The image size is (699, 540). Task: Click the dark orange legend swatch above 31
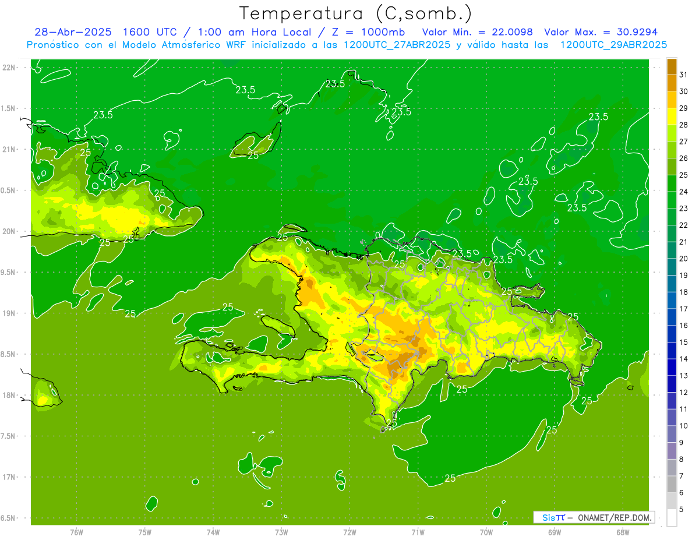672,66
